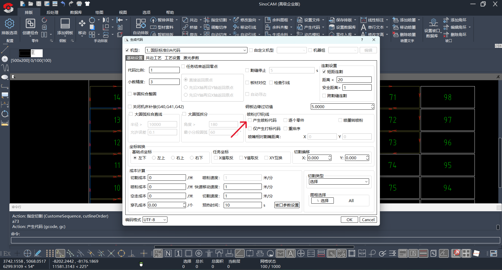Click the command panel vertical scrollbar
502x270 pixels.
pyautogui.click(x=498, y=227)
